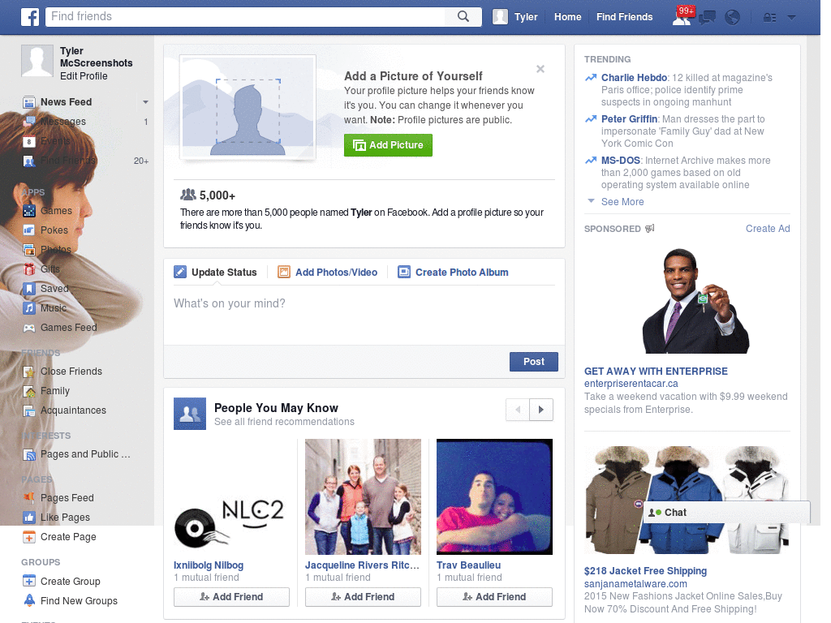Click the Events calendar icon
The image size is (831, 623).
pyautogui.click(x=29, y=141)
